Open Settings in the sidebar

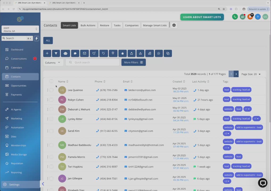(20, 184)
